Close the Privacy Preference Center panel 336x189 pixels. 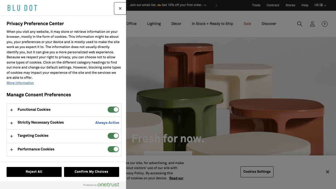click(120, 8)
